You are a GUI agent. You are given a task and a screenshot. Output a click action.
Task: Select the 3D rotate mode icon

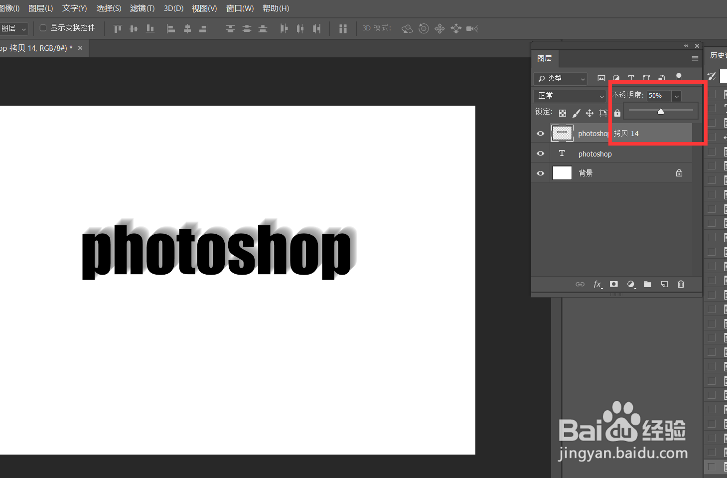[x=407, y=28]
